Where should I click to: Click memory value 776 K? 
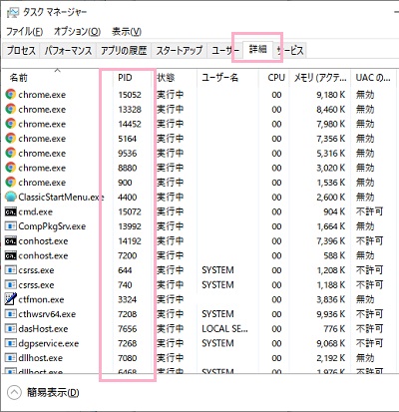pyautogui.click(x=334, y=329)
